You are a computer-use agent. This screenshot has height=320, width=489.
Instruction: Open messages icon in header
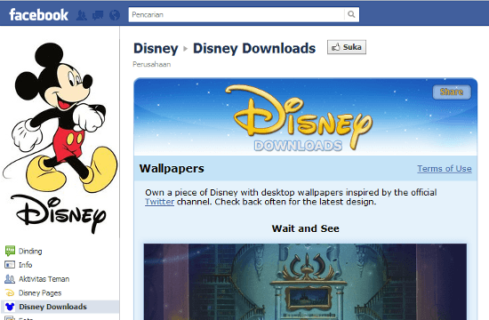pyautogui.click(x=98, y=15)
